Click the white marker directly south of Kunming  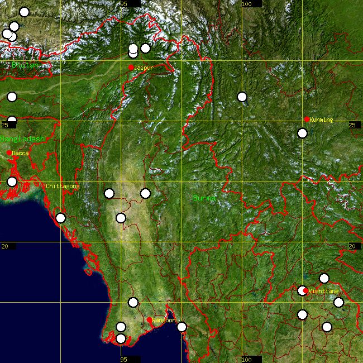pos(302,133)
